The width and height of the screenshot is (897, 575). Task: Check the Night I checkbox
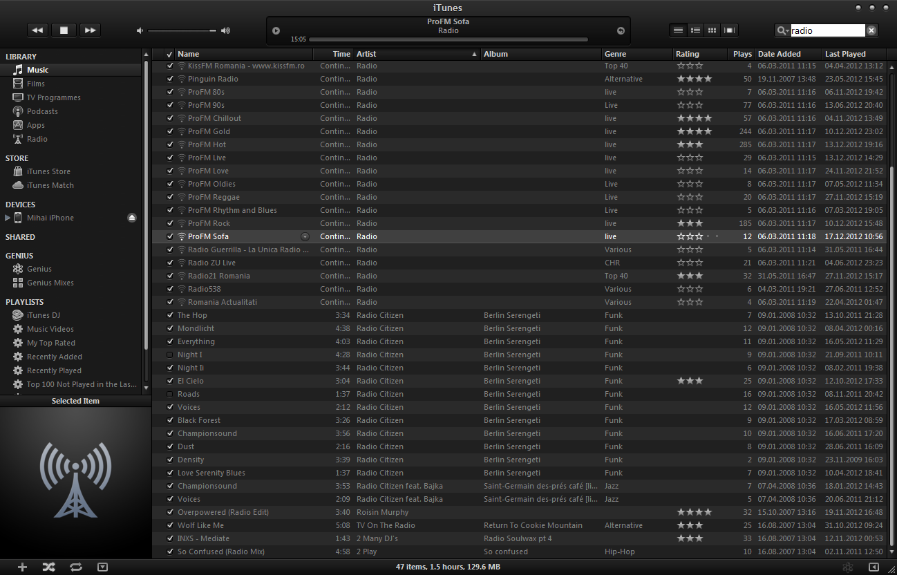click(x=170, y=355)
